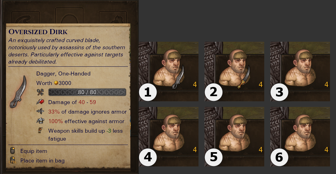
Task: Click the mouse icon beside Equip item
Action: click(x=12, y=151)
